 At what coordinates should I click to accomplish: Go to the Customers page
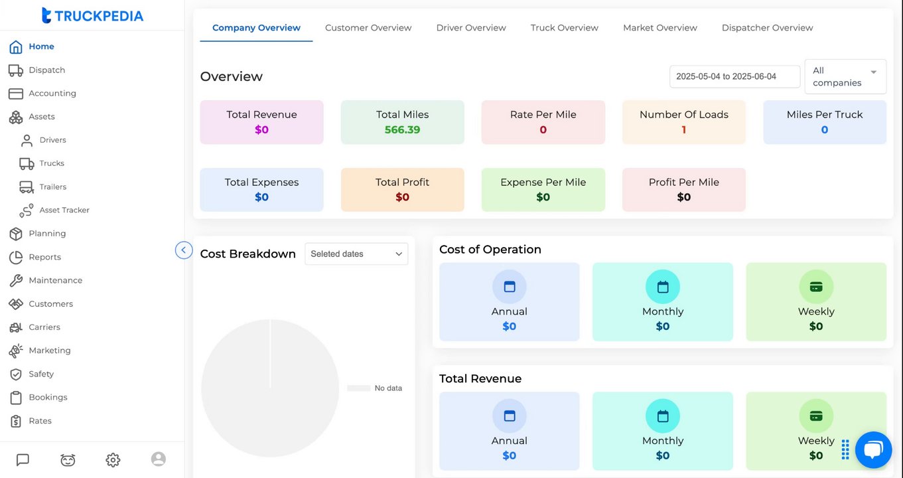pos(50,304)
